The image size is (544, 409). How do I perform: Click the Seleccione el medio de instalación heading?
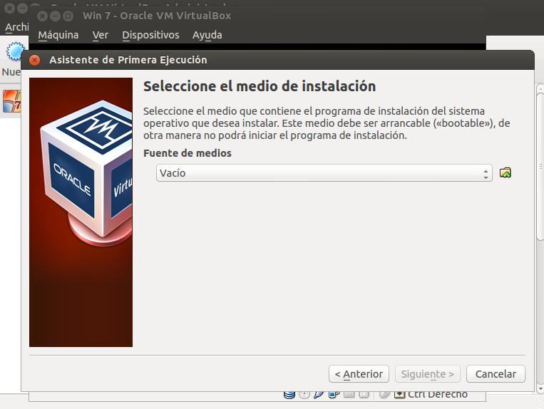click(260, 86)
